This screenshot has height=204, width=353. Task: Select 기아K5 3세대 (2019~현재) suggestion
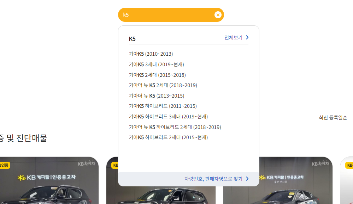(x=157, y=64)
